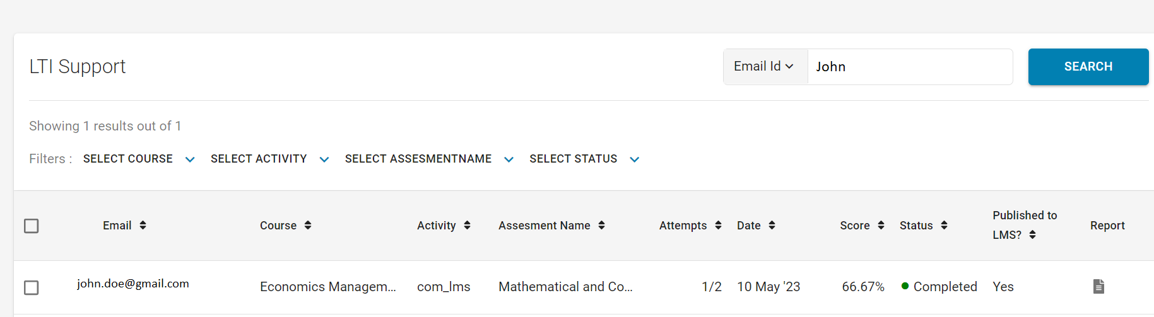Sort by Date column arrows

click(x=772, y=225)
